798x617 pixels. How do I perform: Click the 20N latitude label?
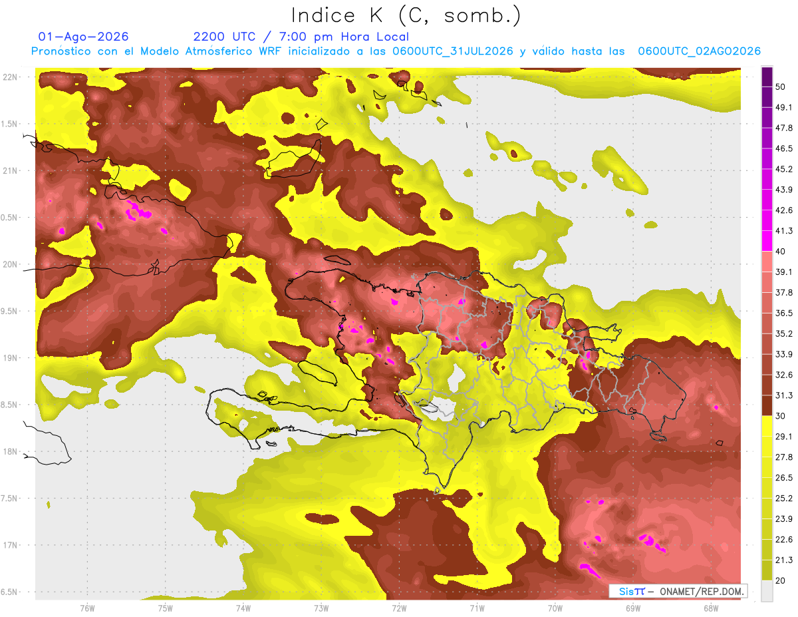pos(10,264)
